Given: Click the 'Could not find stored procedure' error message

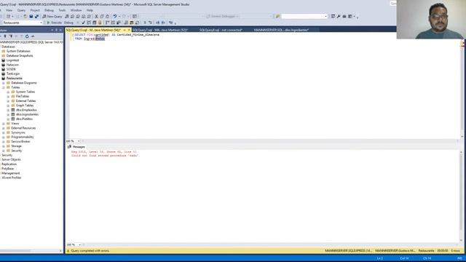Looking at the screenshot, I should click(x=105, y=156).
